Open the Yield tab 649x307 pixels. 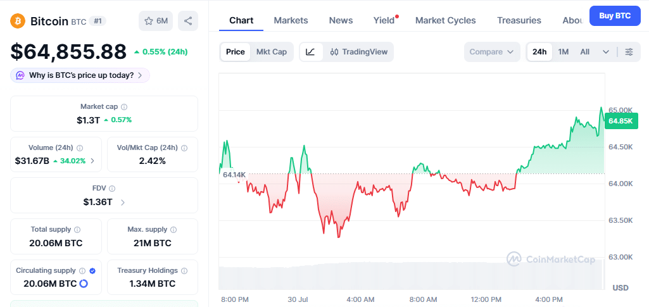tap(384, 20)
